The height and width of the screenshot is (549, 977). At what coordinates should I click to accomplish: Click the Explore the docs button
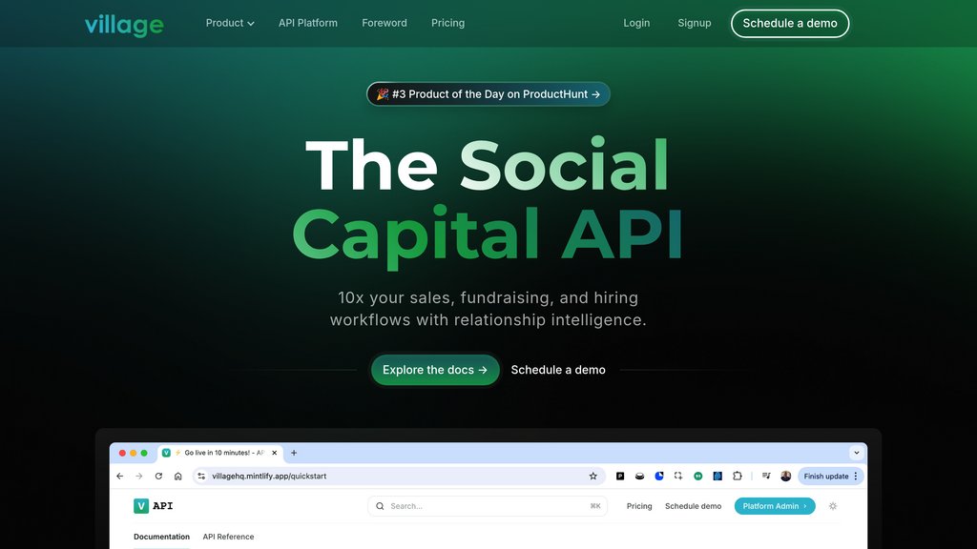[x=435, y=370]
